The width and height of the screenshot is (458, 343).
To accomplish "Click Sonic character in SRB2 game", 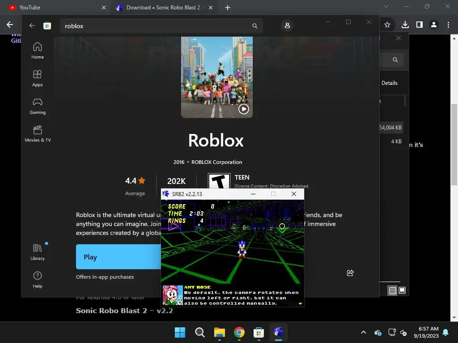I will pos(242,249).
